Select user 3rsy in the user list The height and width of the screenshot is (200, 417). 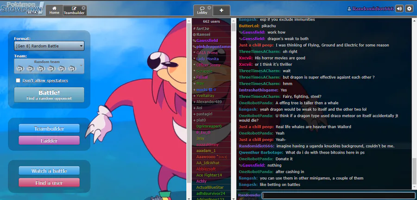click(x=211, y=138)
